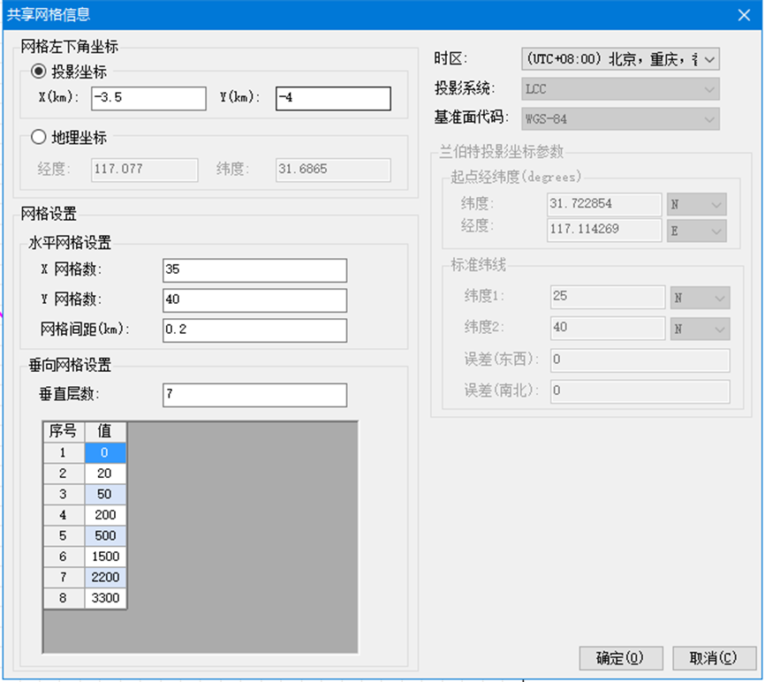
Task: Click the 值 column header
Action: pyautogui.click(x=105, y=431)
